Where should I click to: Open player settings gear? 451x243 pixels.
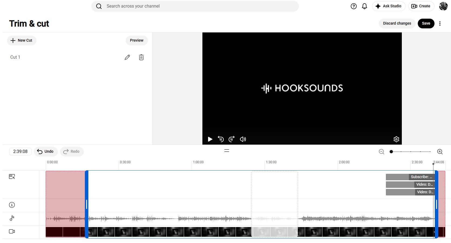tap(396, 139)
